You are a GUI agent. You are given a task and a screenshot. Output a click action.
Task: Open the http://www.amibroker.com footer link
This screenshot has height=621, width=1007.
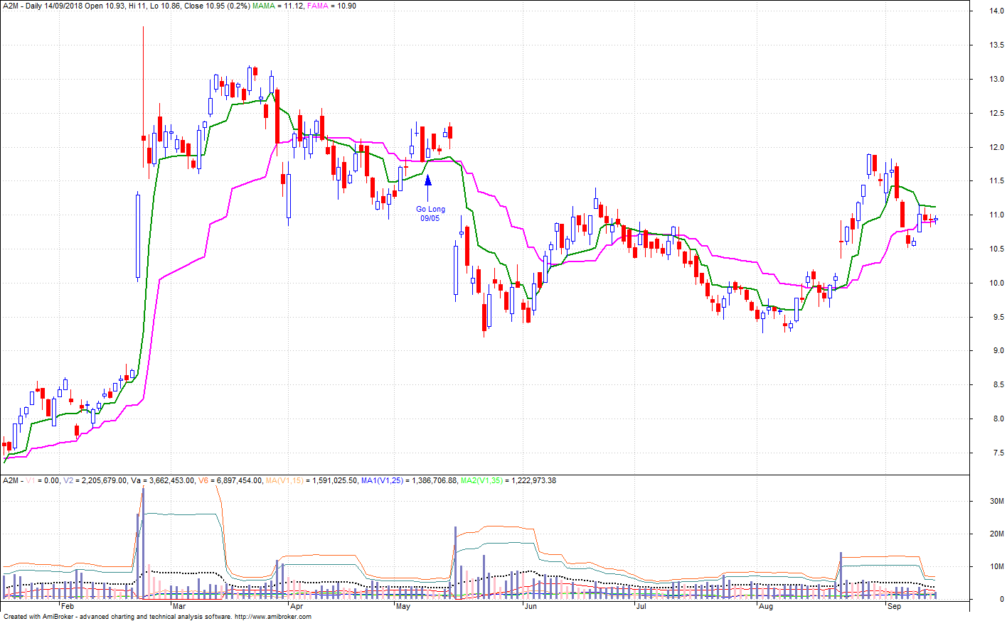point(273,617)
